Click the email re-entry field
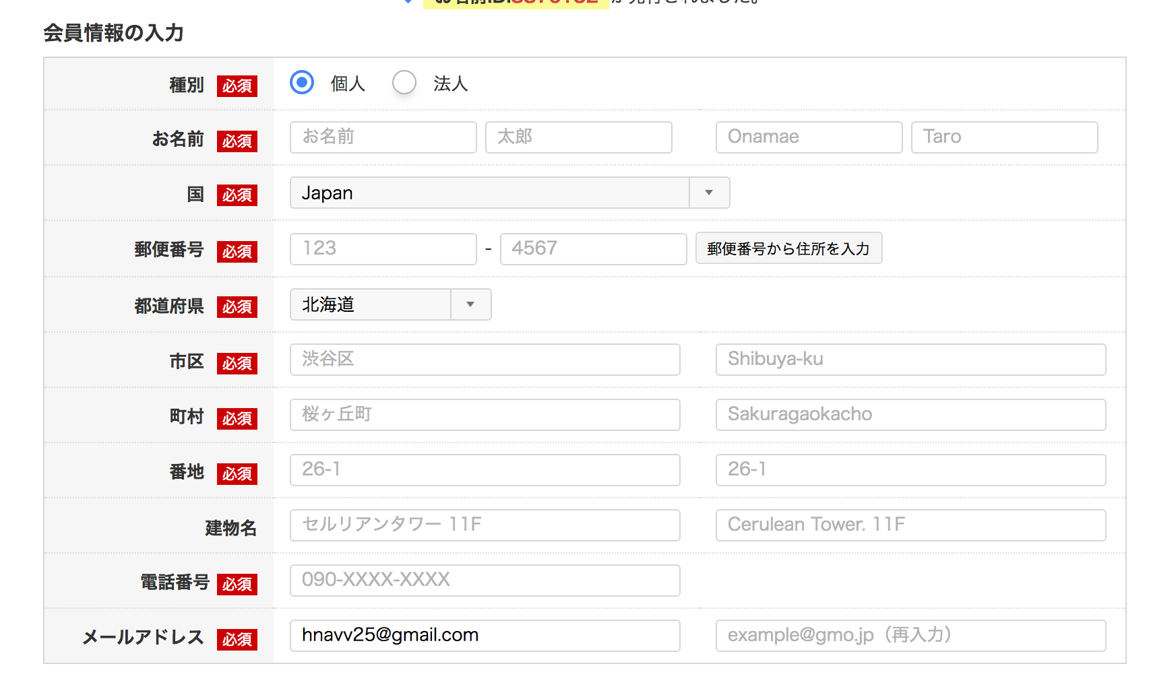 (910, 636)
